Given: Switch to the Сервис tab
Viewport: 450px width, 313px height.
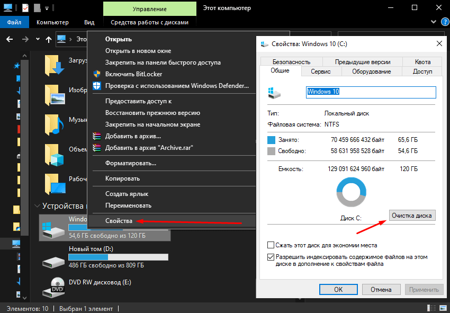Looking at the screenshot, I should coord(321,71).
